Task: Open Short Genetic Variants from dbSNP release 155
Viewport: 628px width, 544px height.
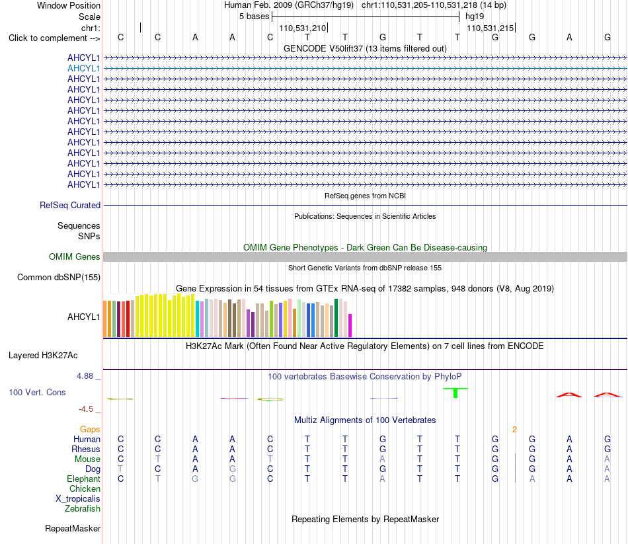Action: [x=365, y=268]
